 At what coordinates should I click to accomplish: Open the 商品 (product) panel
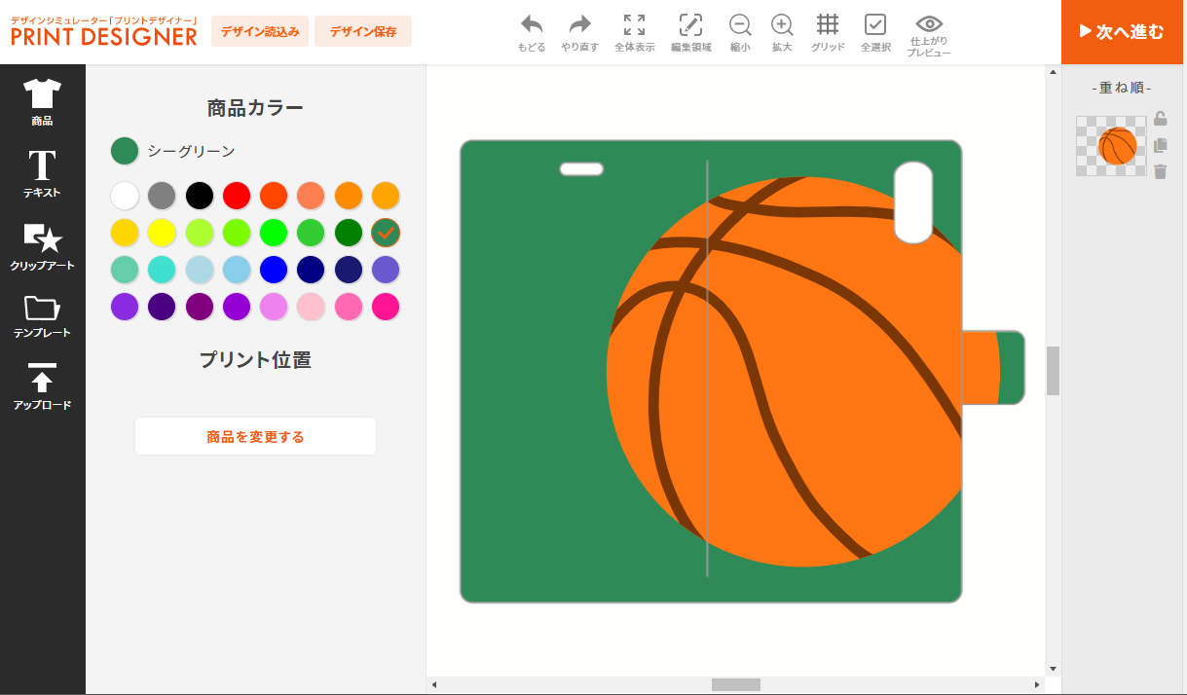coord(42,102)
